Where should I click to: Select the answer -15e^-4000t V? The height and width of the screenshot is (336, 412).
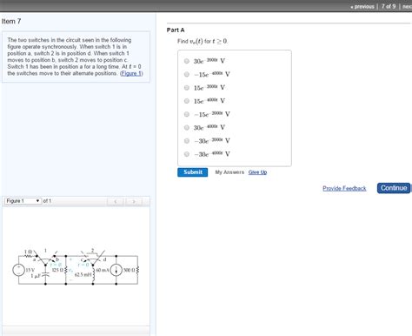(x=187, y=74)
